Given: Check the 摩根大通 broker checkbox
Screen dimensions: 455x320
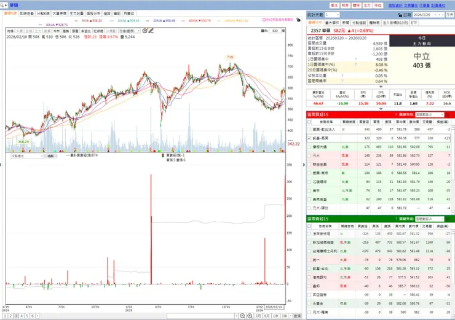Looking at the screenshot, I should tap(309, 147).
